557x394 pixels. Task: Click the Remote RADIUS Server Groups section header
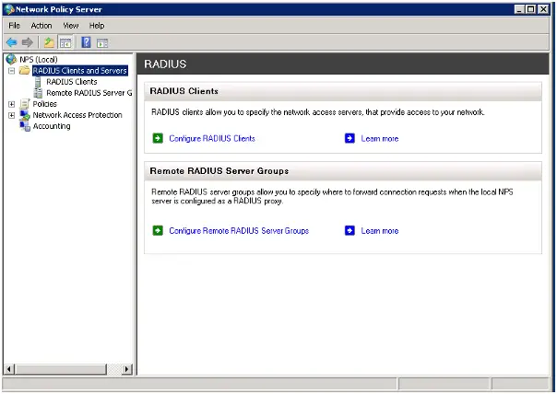[x=343, y=171]
